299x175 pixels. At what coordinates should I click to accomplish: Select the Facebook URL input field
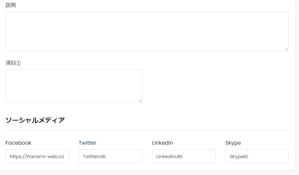(37, 156)
